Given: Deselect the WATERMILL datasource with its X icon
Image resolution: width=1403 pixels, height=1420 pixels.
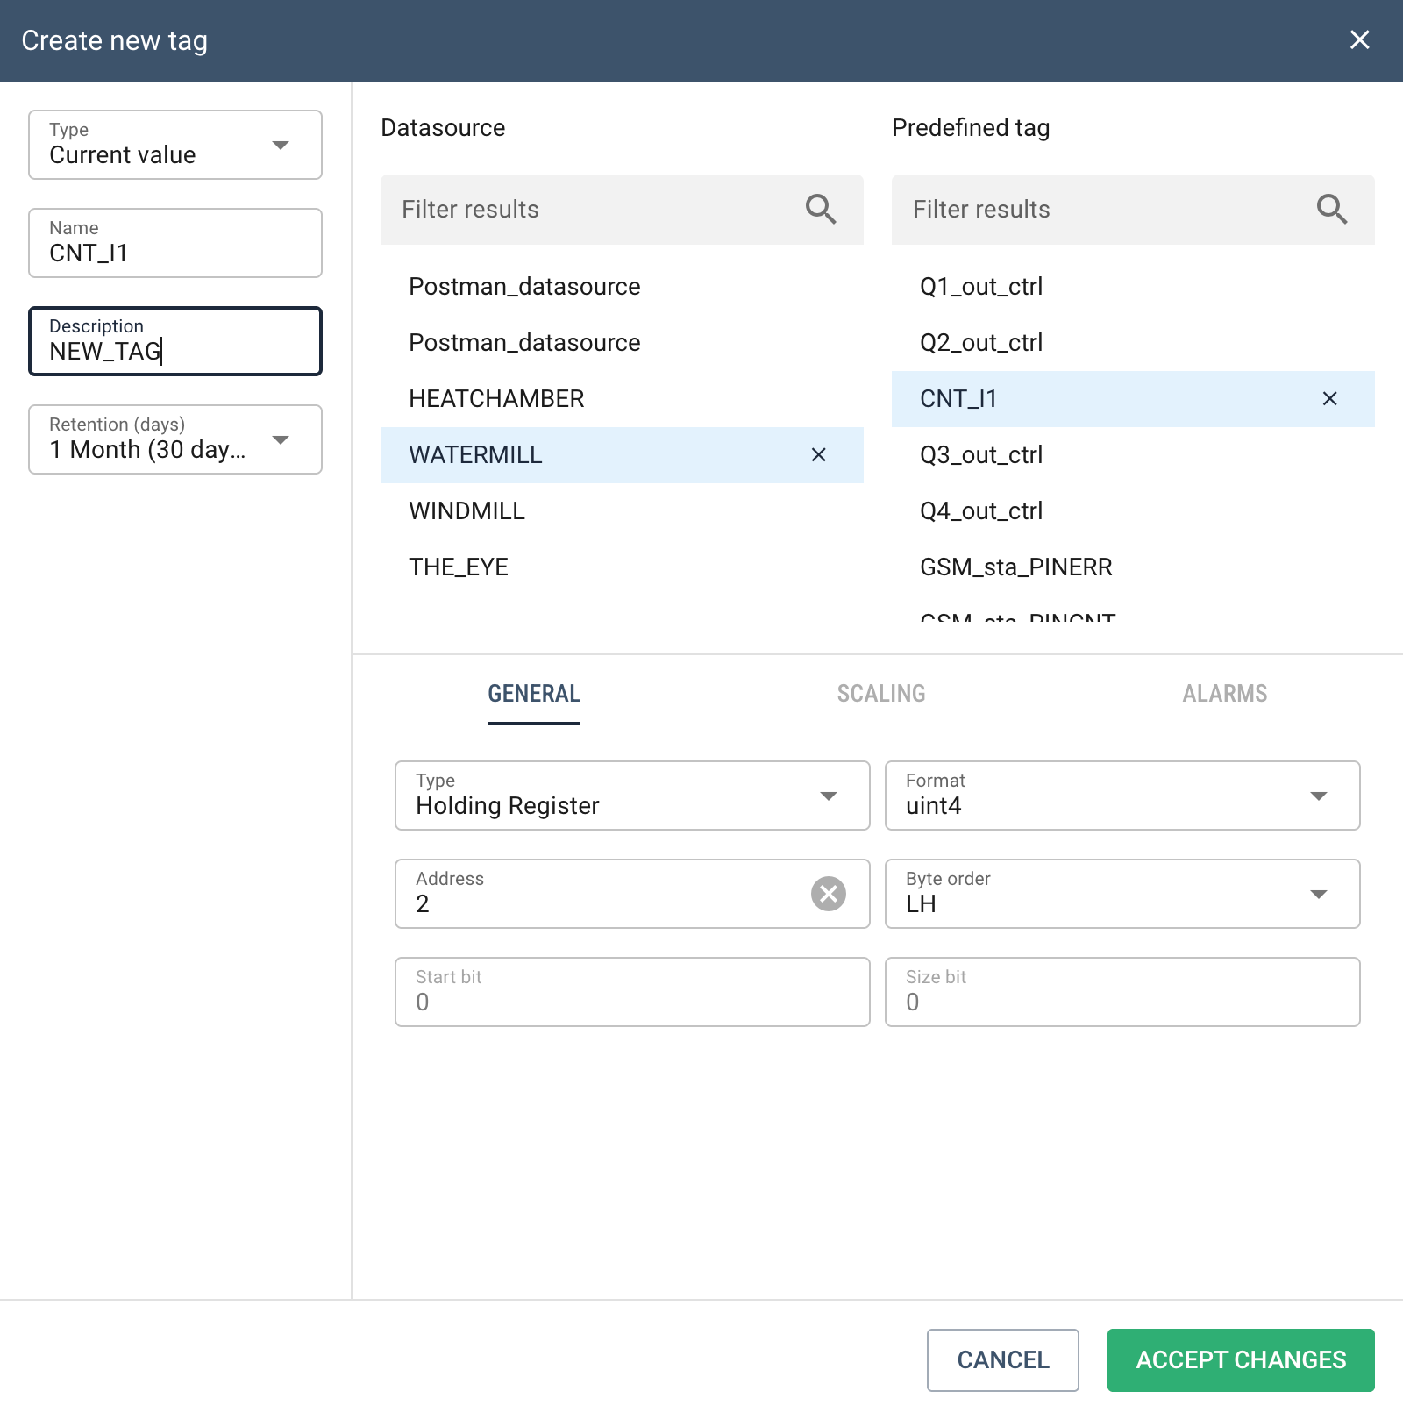Looking at the screenshot, I should click(818, 454).
